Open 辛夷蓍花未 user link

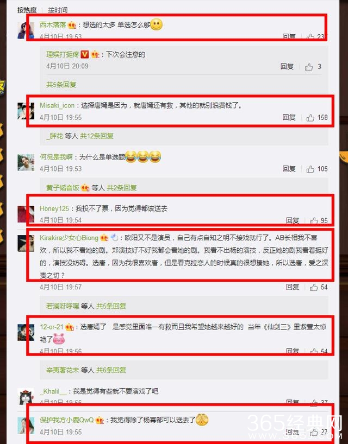pos(63,370)
